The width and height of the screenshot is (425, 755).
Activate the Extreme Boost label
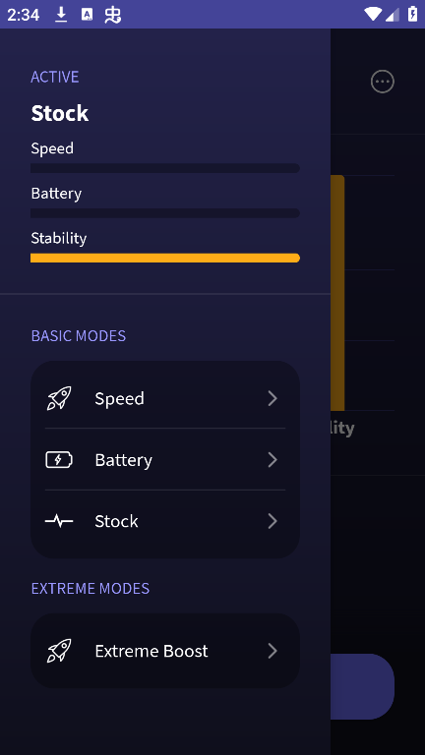pos(152,651)
